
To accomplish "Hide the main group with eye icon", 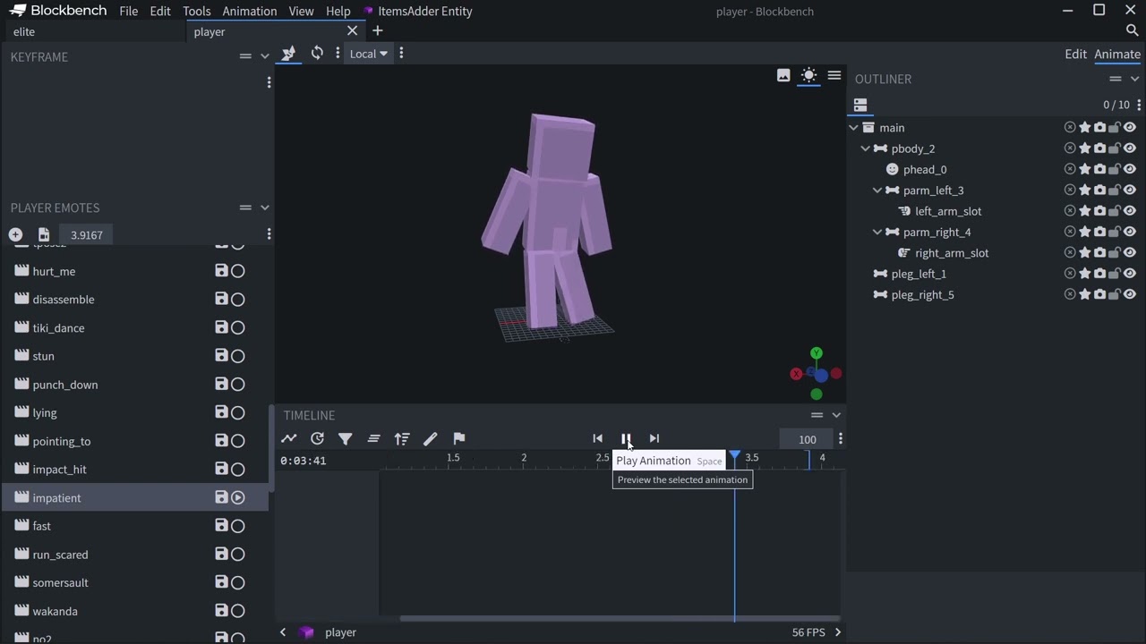I will click(1130, 128).
